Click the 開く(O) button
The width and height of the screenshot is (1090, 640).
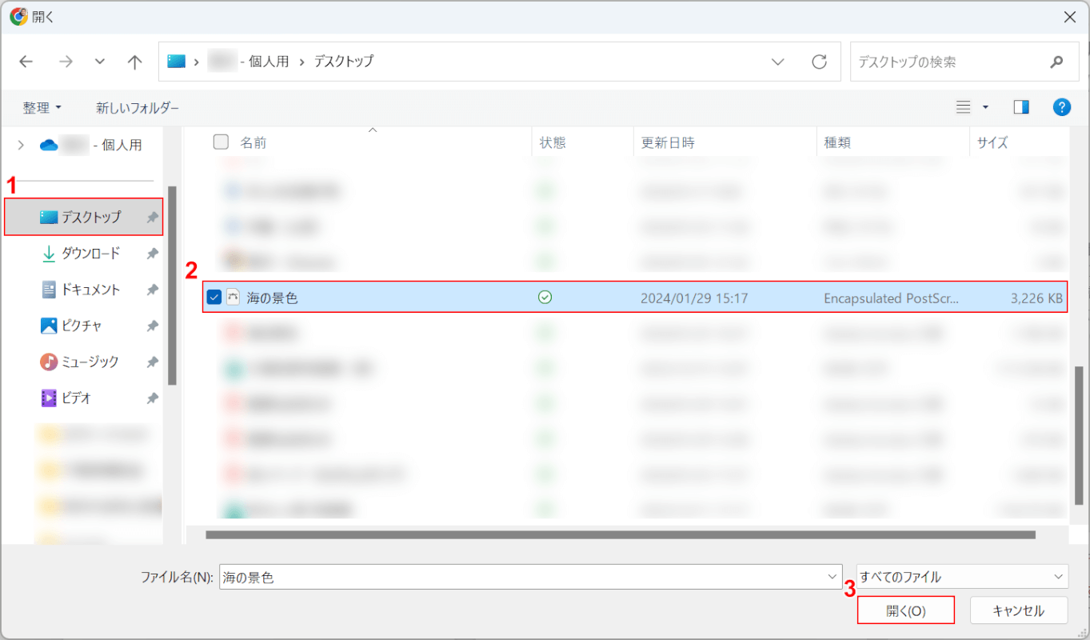pyautogui.click(x=906, y=610)
